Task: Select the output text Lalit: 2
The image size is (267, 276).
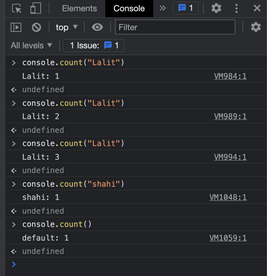Action: (x=41, y=116)
